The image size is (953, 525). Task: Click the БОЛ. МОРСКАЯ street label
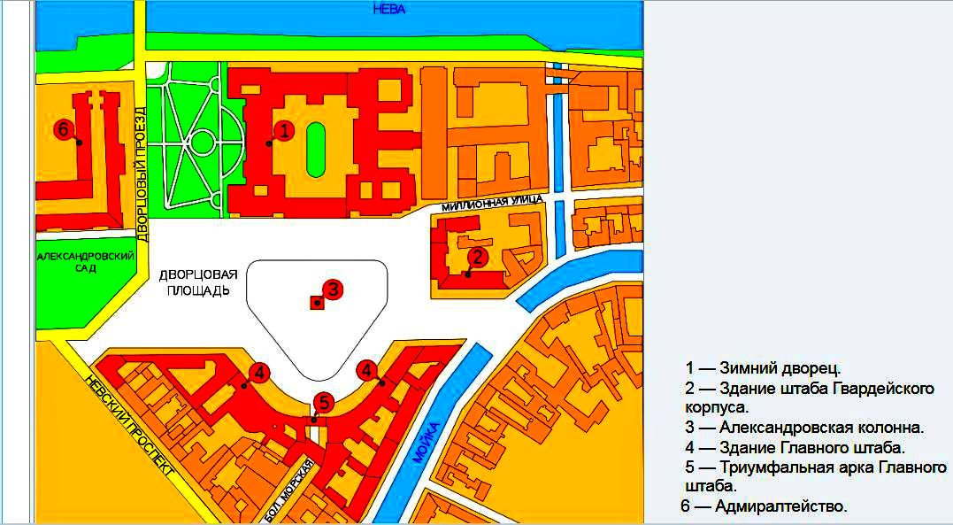290,491
